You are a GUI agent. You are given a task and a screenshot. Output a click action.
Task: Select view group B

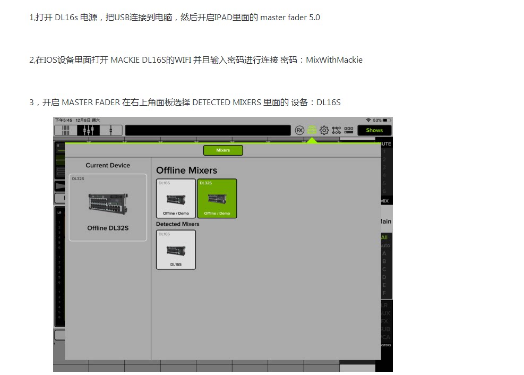click(384, 261)
